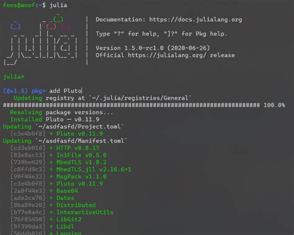Viewport: 294px width, 235px height.
Task: Click the docs.julialang.org documentation URL
Action: [x=195, y=20]
